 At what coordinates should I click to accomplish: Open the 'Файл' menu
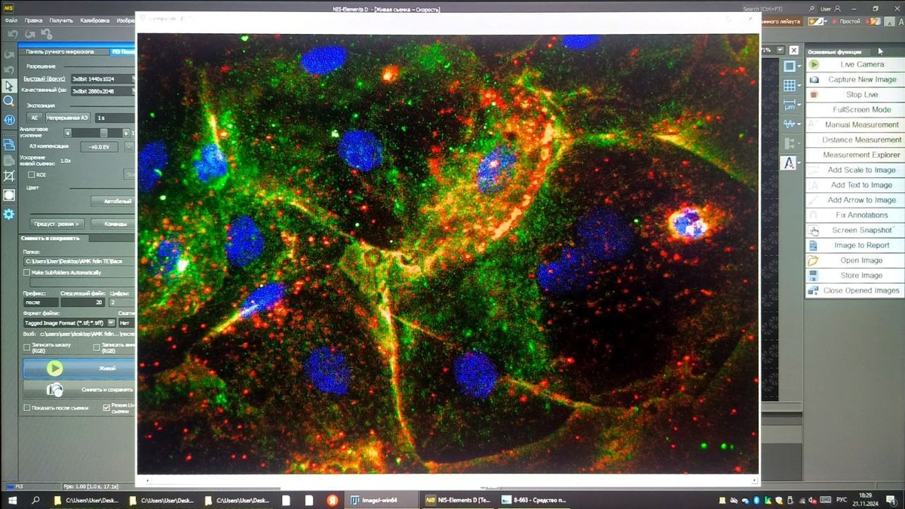tap(11, 20)
